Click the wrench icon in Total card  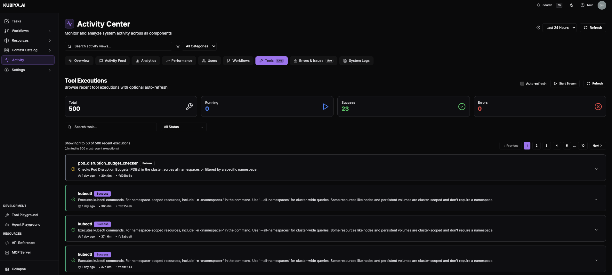(189, 107)
